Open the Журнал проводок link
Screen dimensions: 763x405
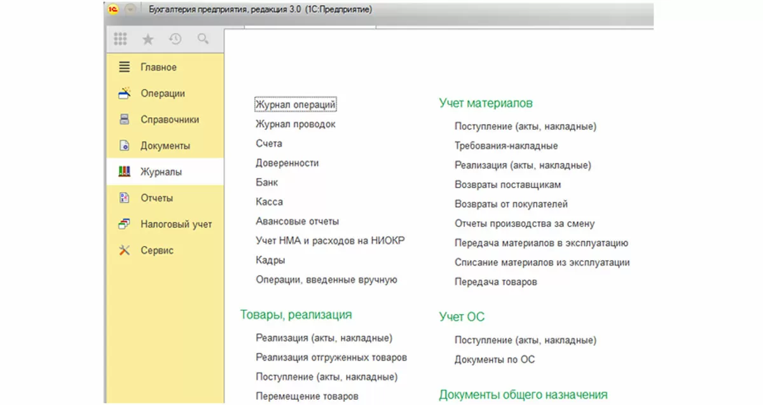295,124
